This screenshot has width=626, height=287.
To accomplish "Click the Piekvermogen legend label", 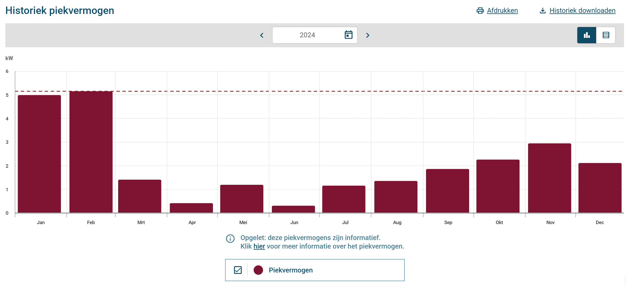I will click(290, 270).
